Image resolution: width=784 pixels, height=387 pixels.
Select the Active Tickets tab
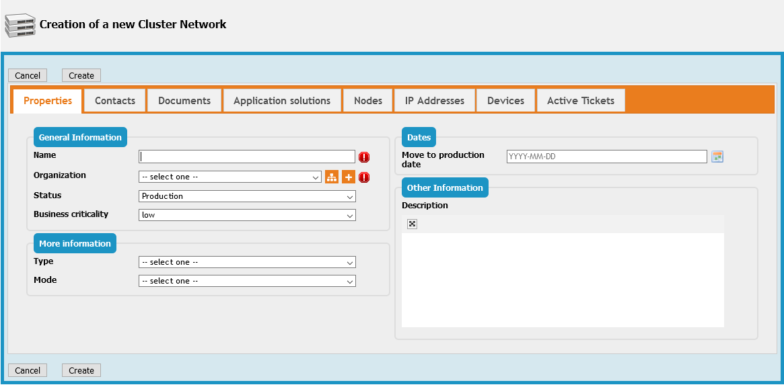[x=580, y=101]
